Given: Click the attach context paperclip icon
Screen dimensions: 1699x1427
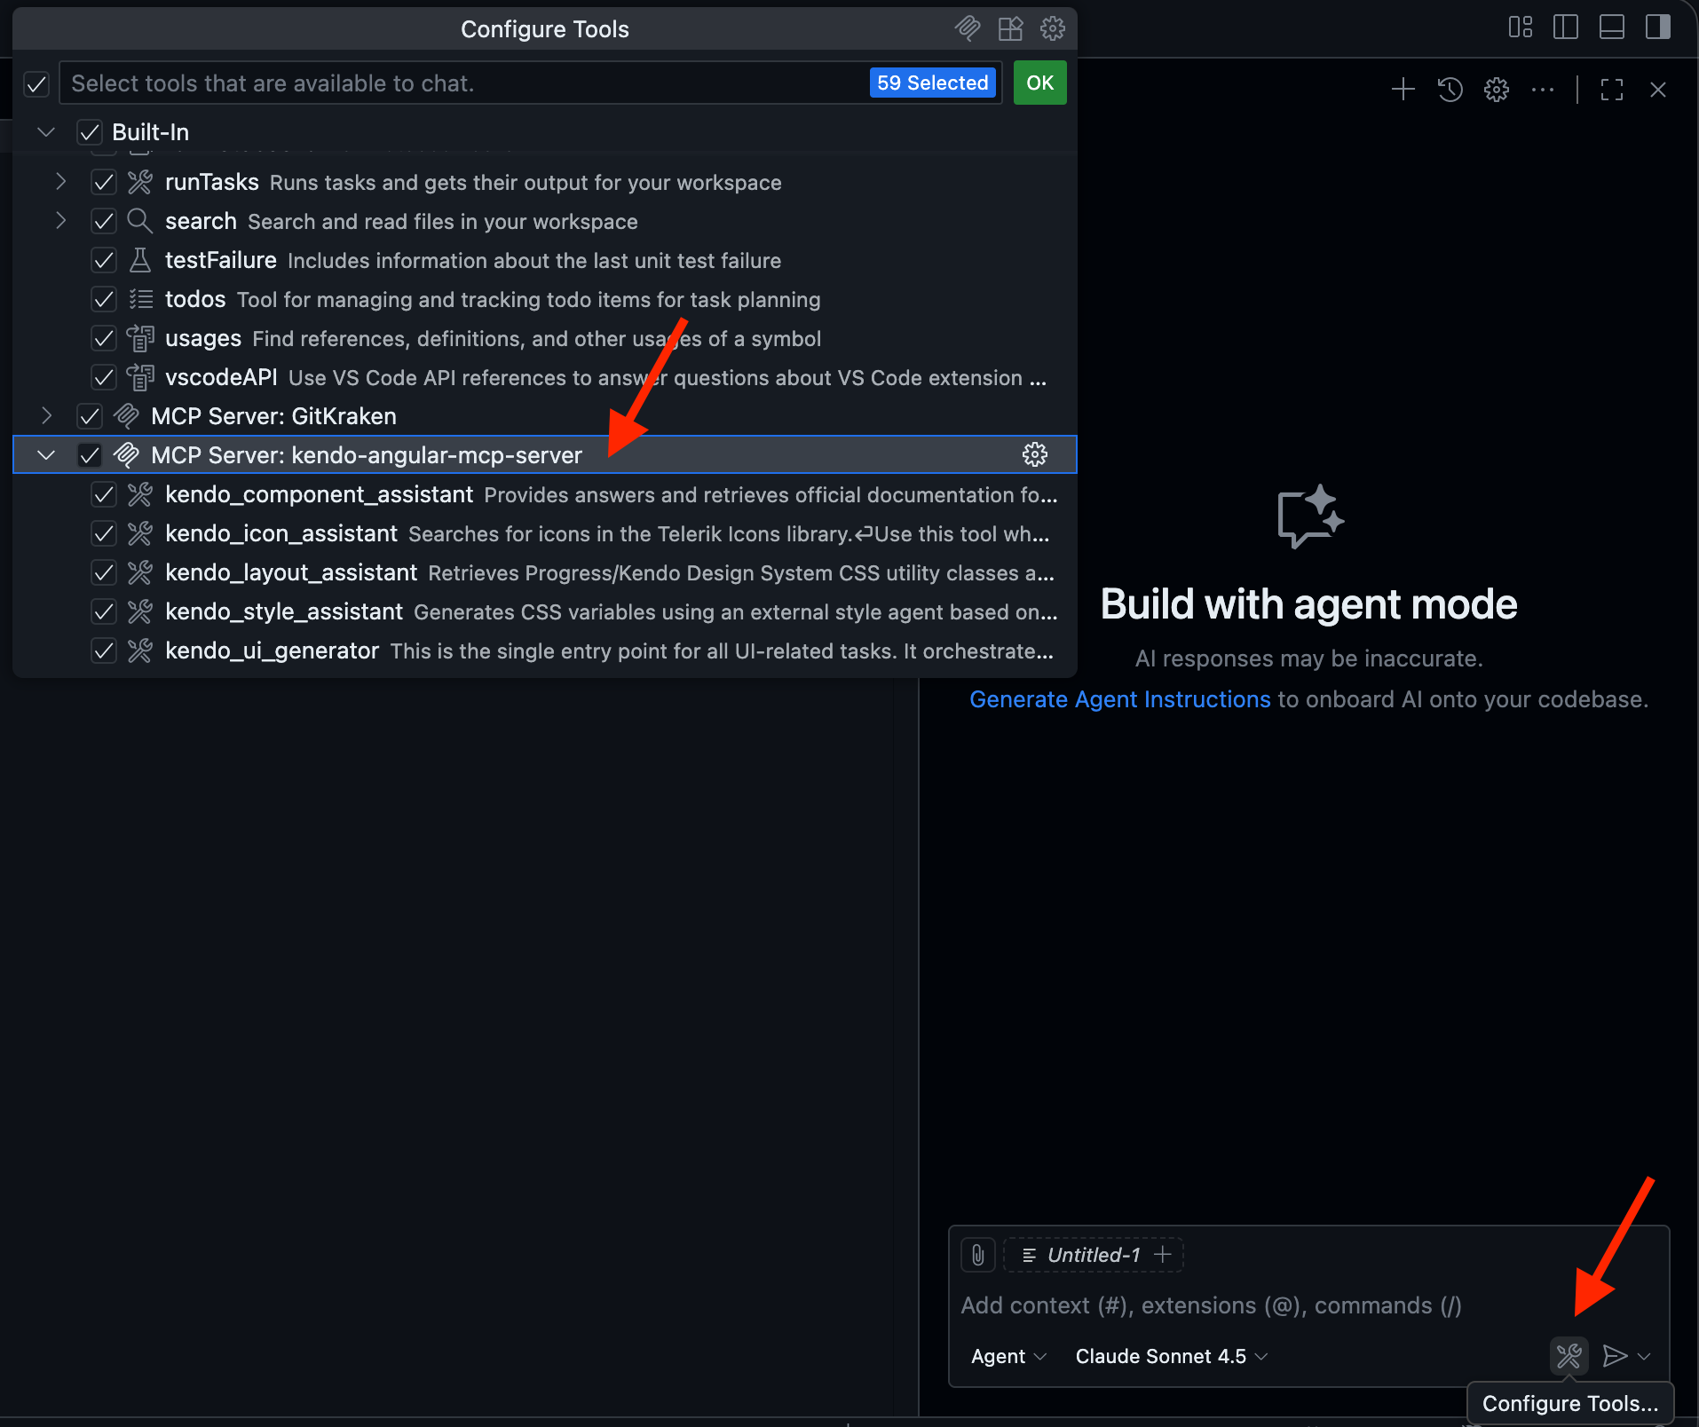Looking at the screenshot, I should point(977,1255).
